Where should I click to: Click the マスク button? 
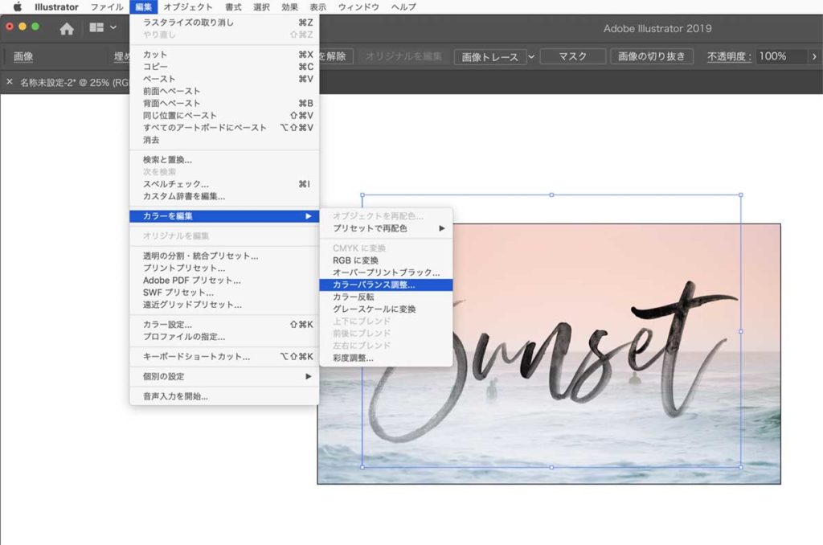coord(571,57)
